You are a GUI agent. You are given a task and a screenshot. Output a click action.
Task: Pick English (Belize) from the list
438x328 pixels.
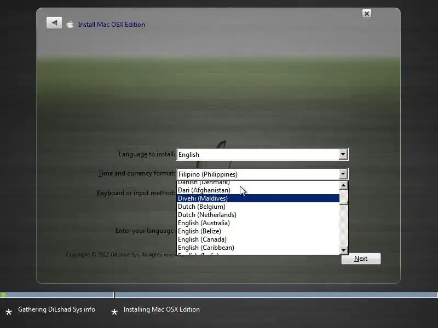click(x=258, y=231)
